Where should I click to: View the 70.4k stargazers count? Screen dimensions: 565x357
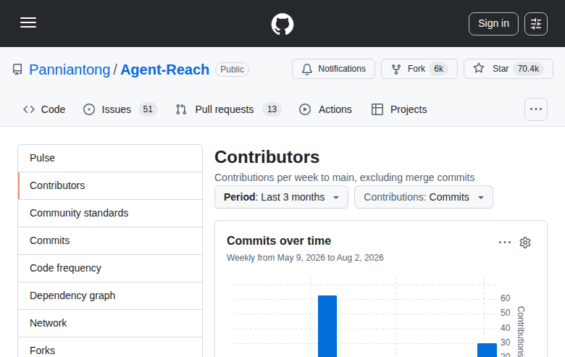(x=528, y=69)
